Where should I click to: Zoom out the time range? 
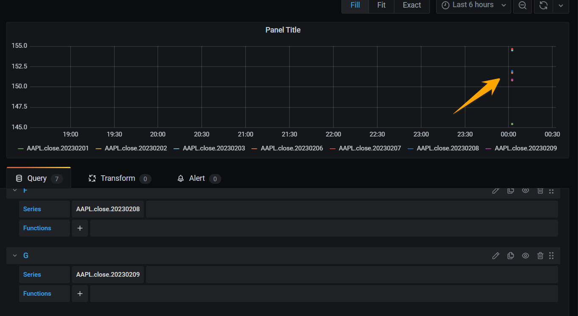(x=523, y=5)
